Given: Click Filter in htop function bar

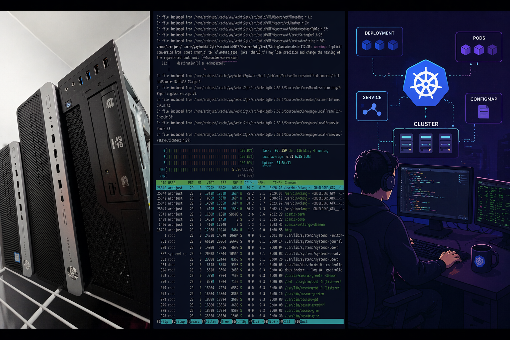Looking at the screenshot, I should click(210, 321).
